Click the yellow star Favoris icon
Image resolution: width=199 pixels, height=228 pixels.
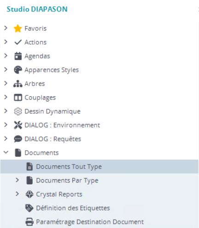coord(18,29)
